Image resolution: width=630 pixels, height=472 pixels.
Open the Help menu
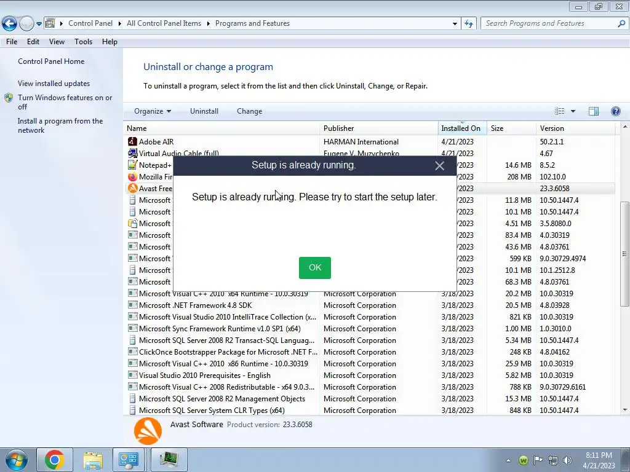click(110, 42)
